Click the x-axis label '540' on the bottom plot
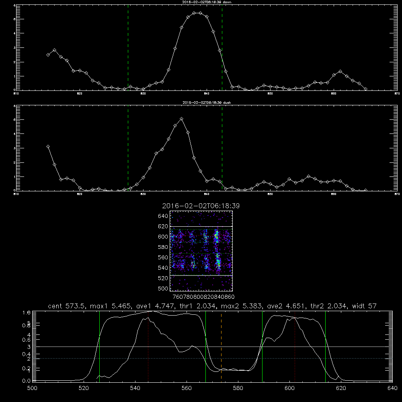 [x=135, y=388]
